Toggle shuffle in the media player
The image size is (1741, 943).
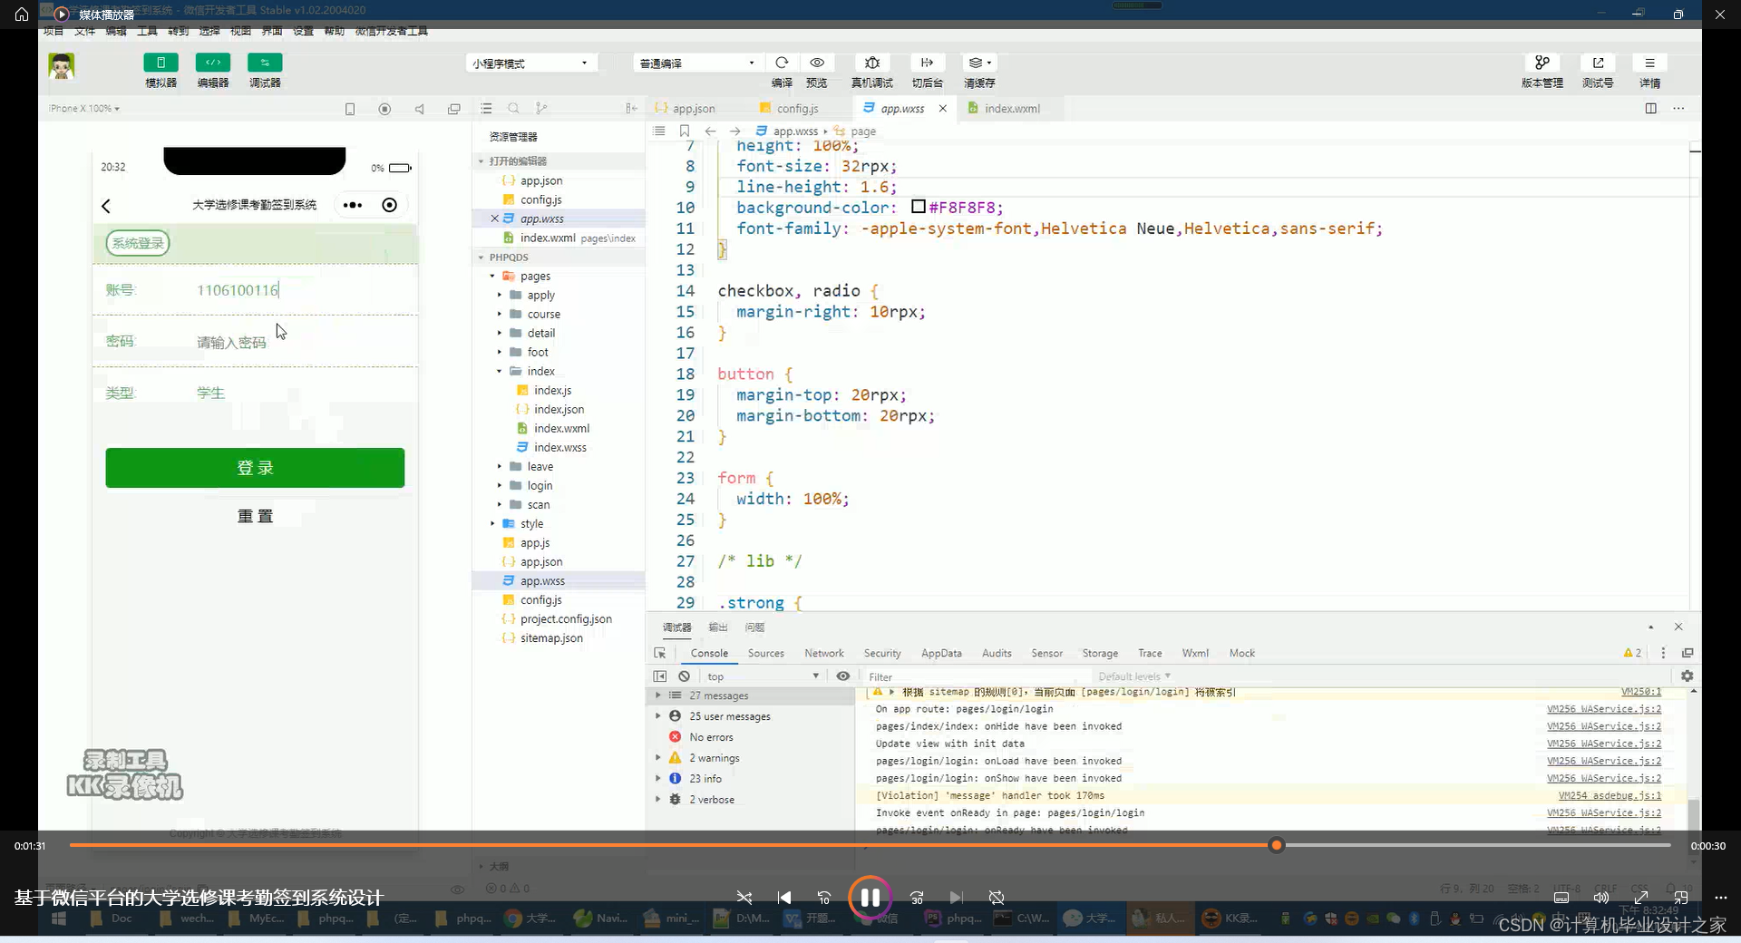744,898
